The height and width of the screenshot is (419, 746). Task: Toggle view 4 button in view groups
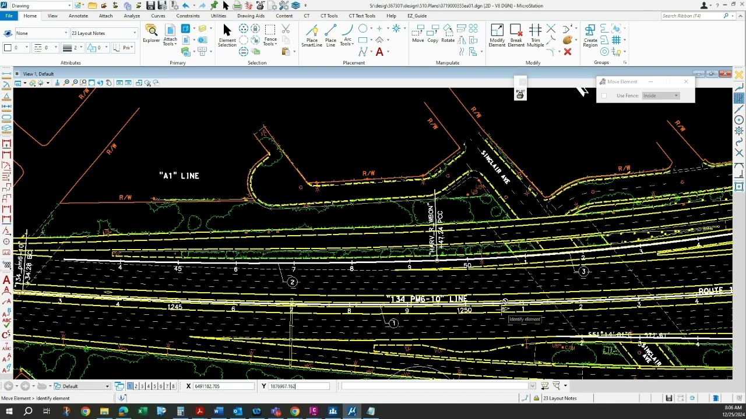coord(148,386)
